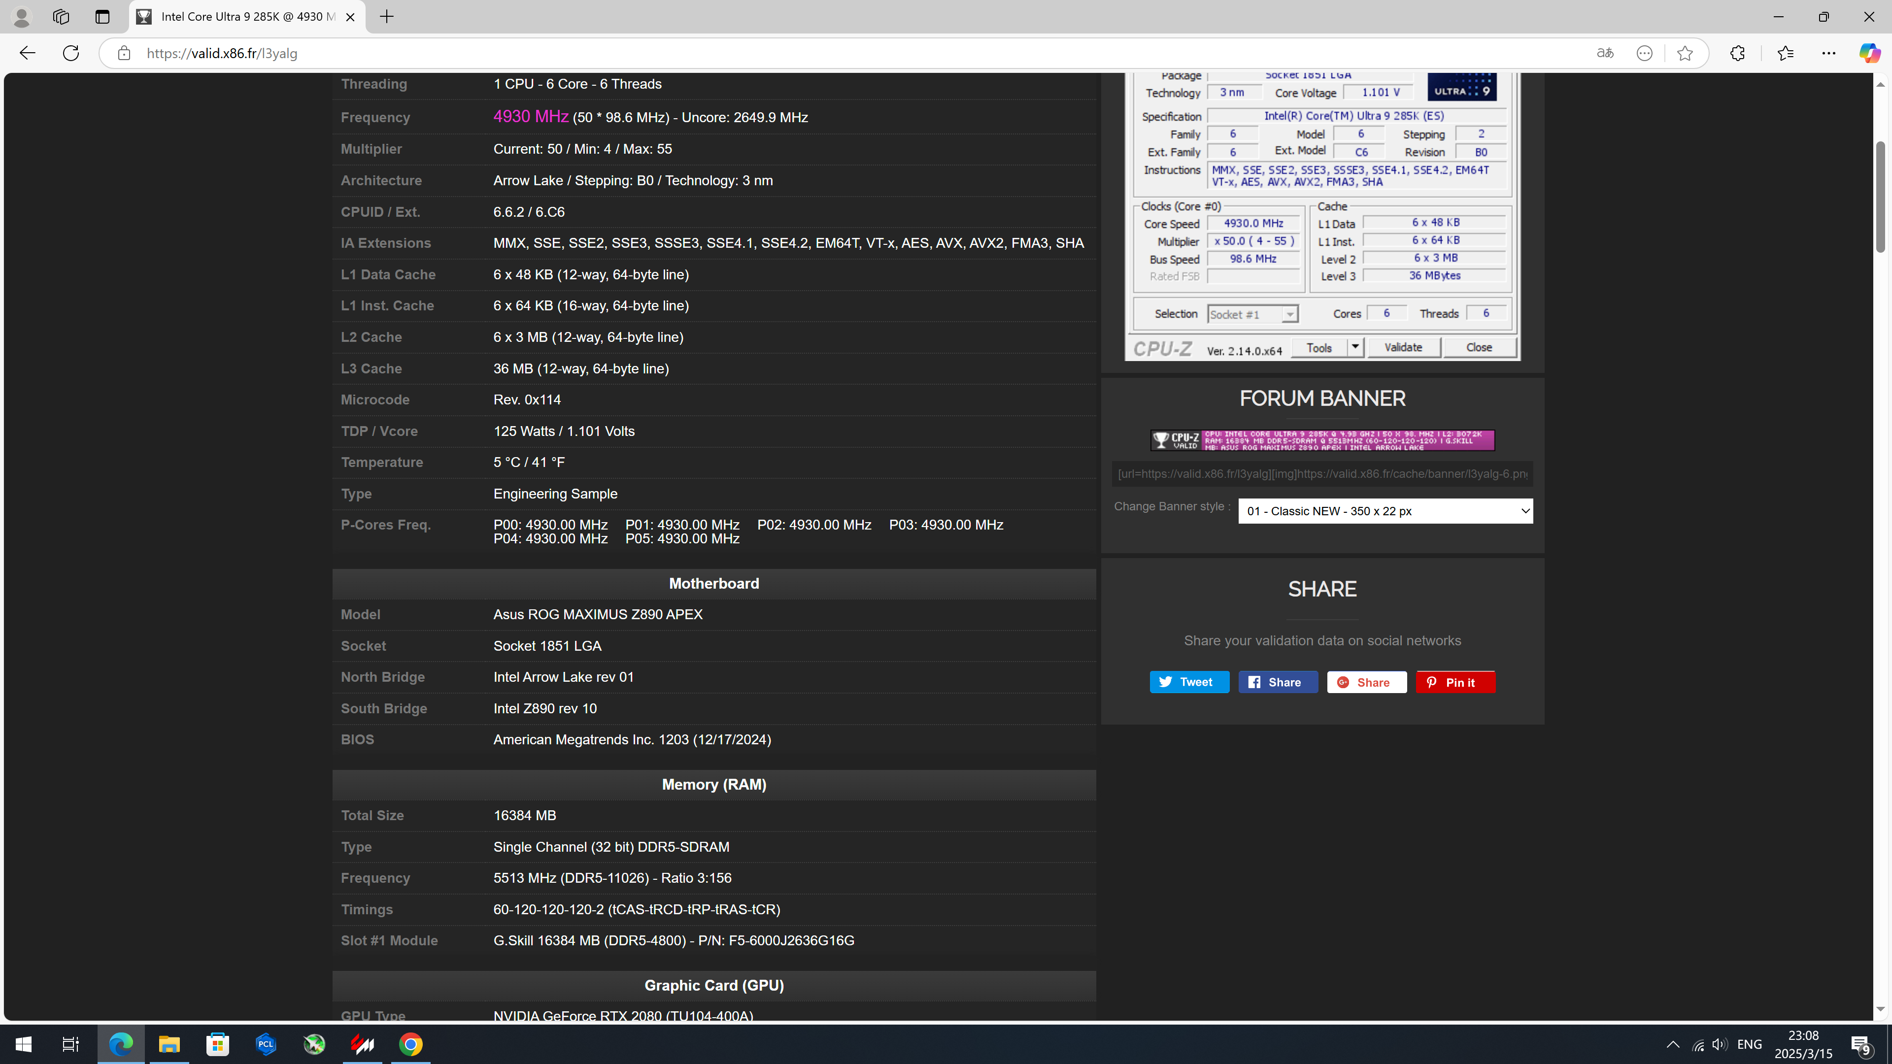Select G.Skill memory module text
The width and height of the screenshot is (1892, 1064).
(x=674, y=941)
